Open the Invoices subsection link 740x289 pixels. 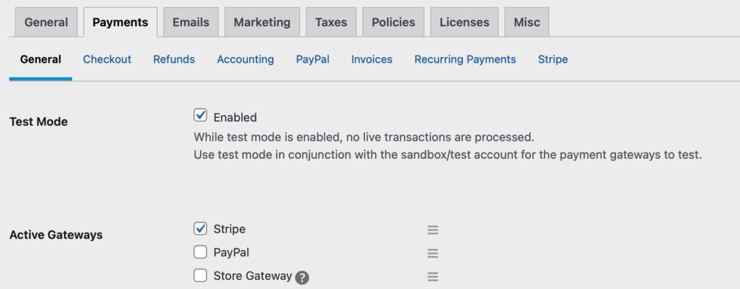click(372, 60)
